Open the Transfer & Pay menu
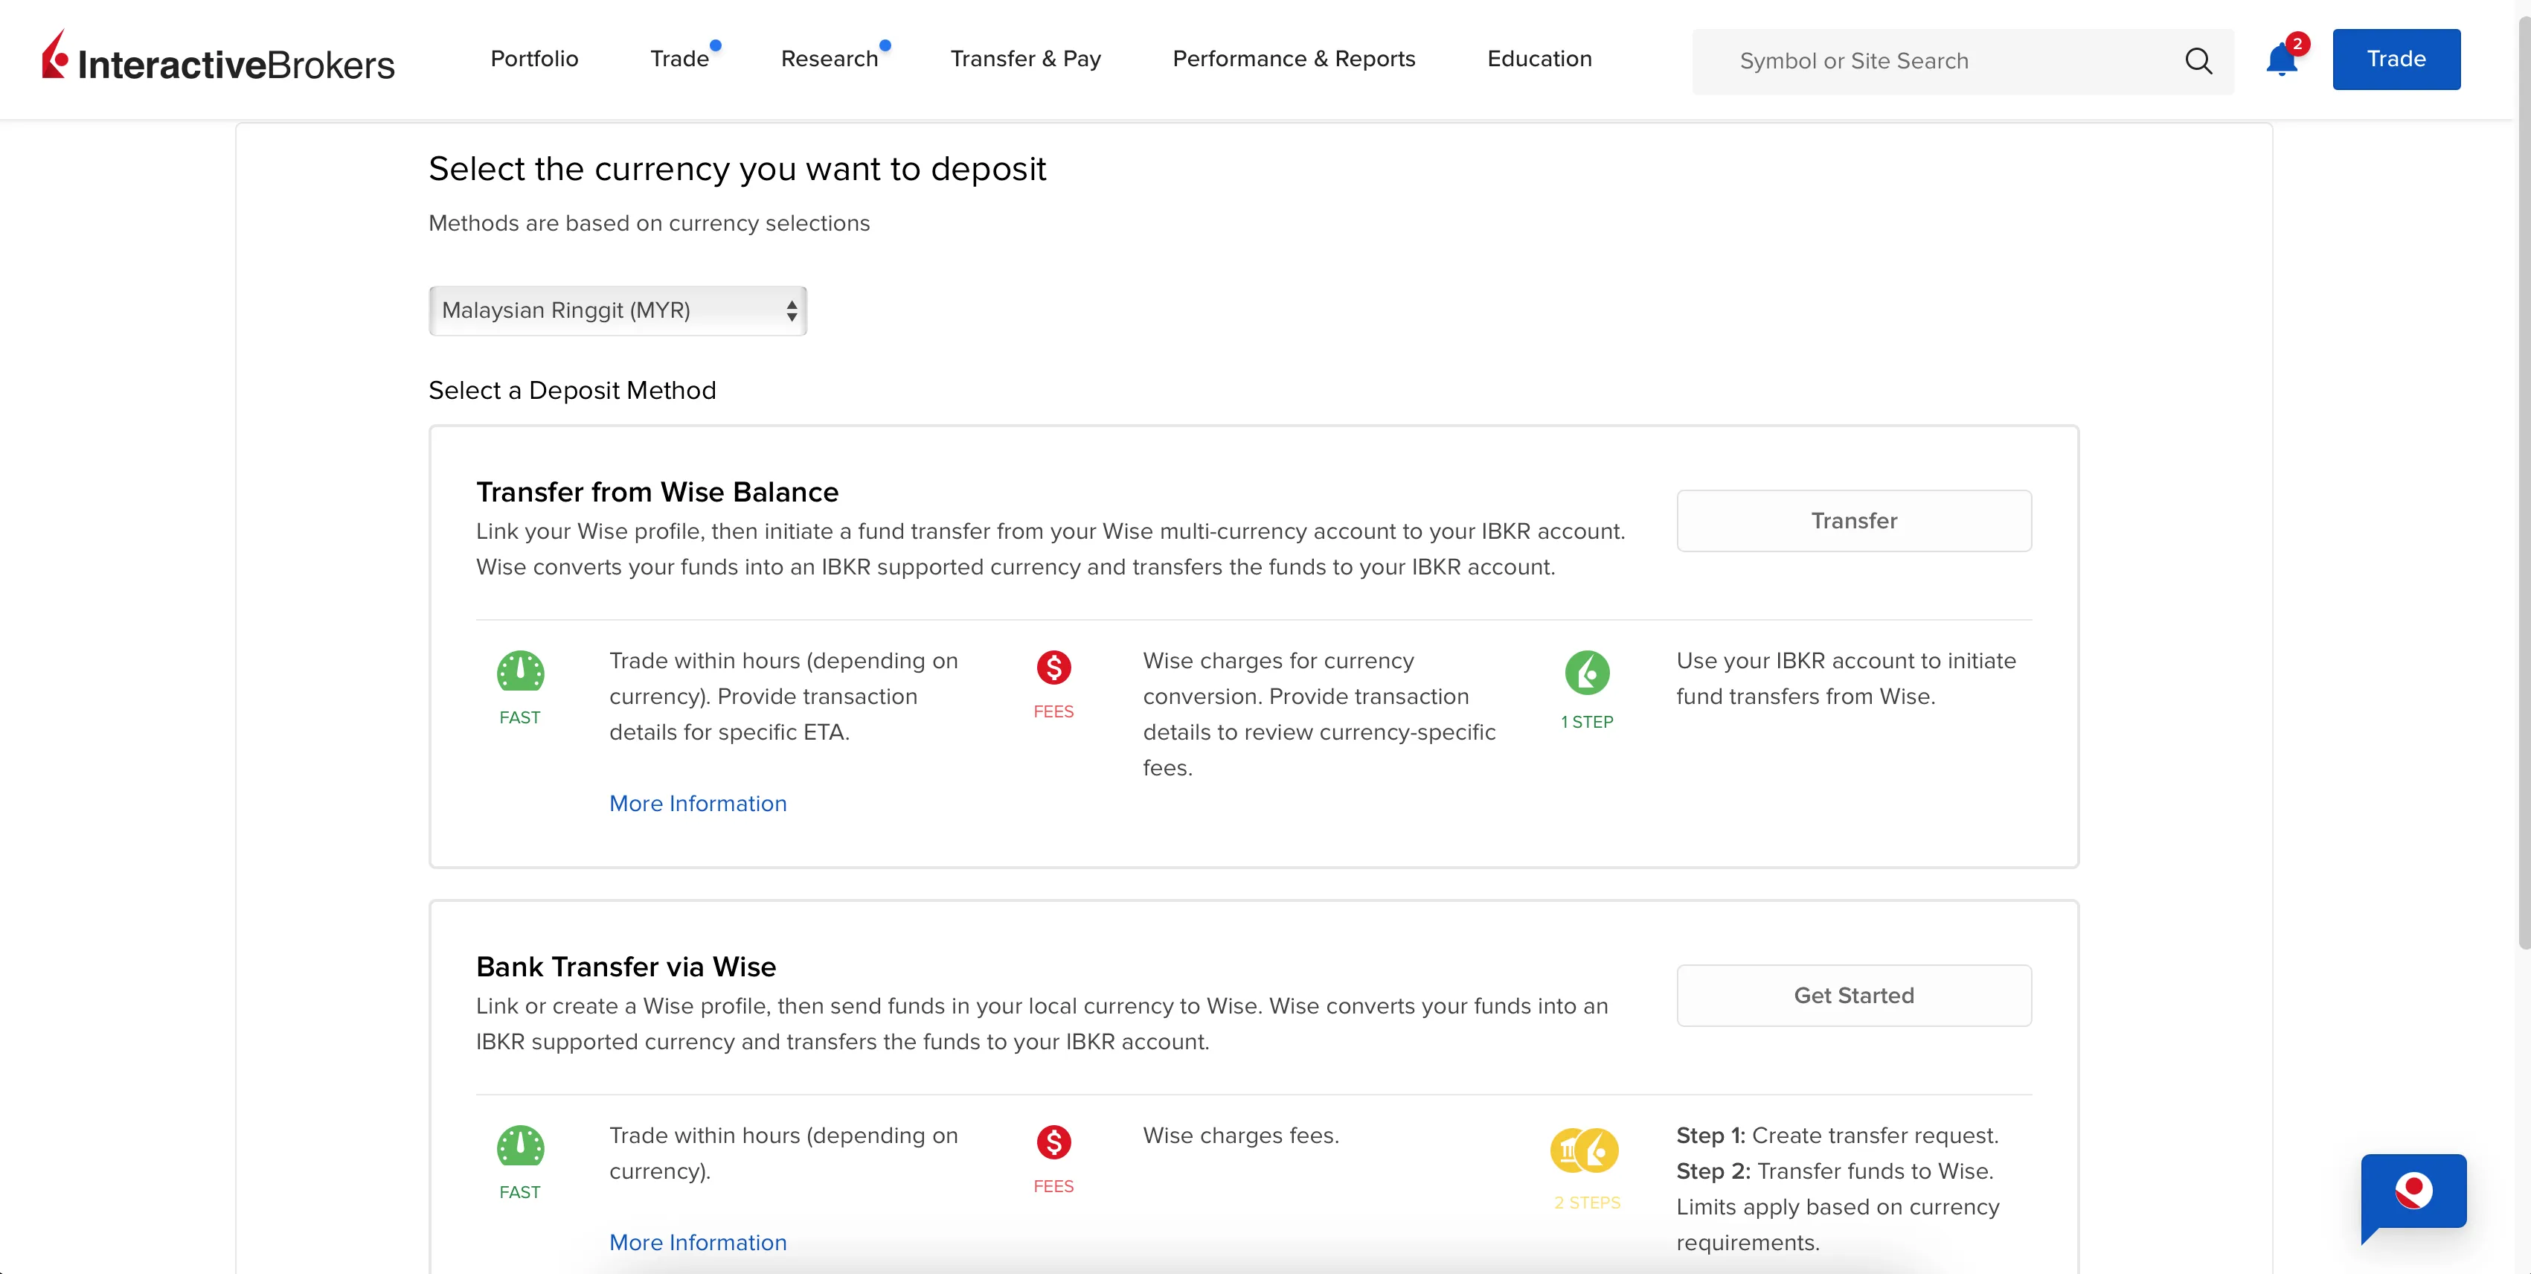The height and width of the screenshot is (1274, 2531). (x=1026, y=59)
